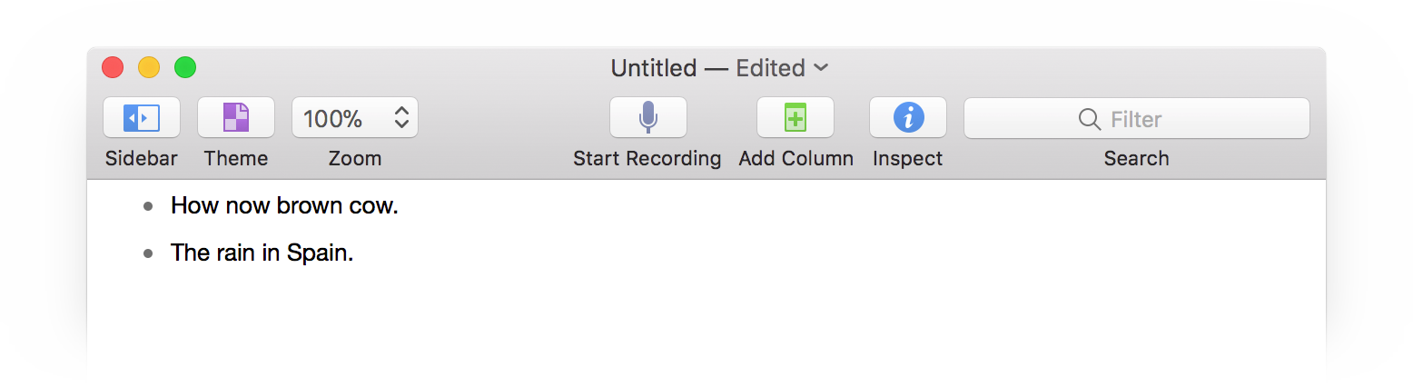Select the row 'How now brown cow.'
The width and height of the screenshot is (1413, 387).
point(284,206)
